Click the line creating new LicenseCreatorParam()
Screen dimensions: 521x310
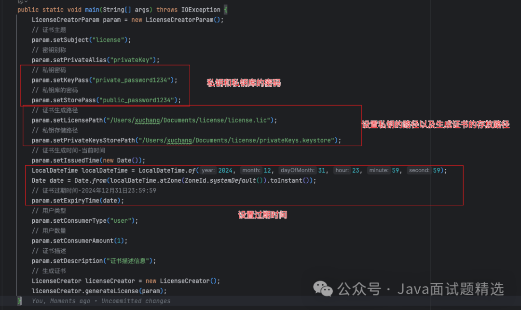click(x=127, y=20)
